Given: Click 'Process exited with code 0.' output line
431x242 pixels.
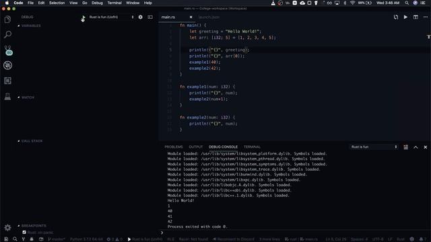Looking at the screenshot, I should (197, 227).
